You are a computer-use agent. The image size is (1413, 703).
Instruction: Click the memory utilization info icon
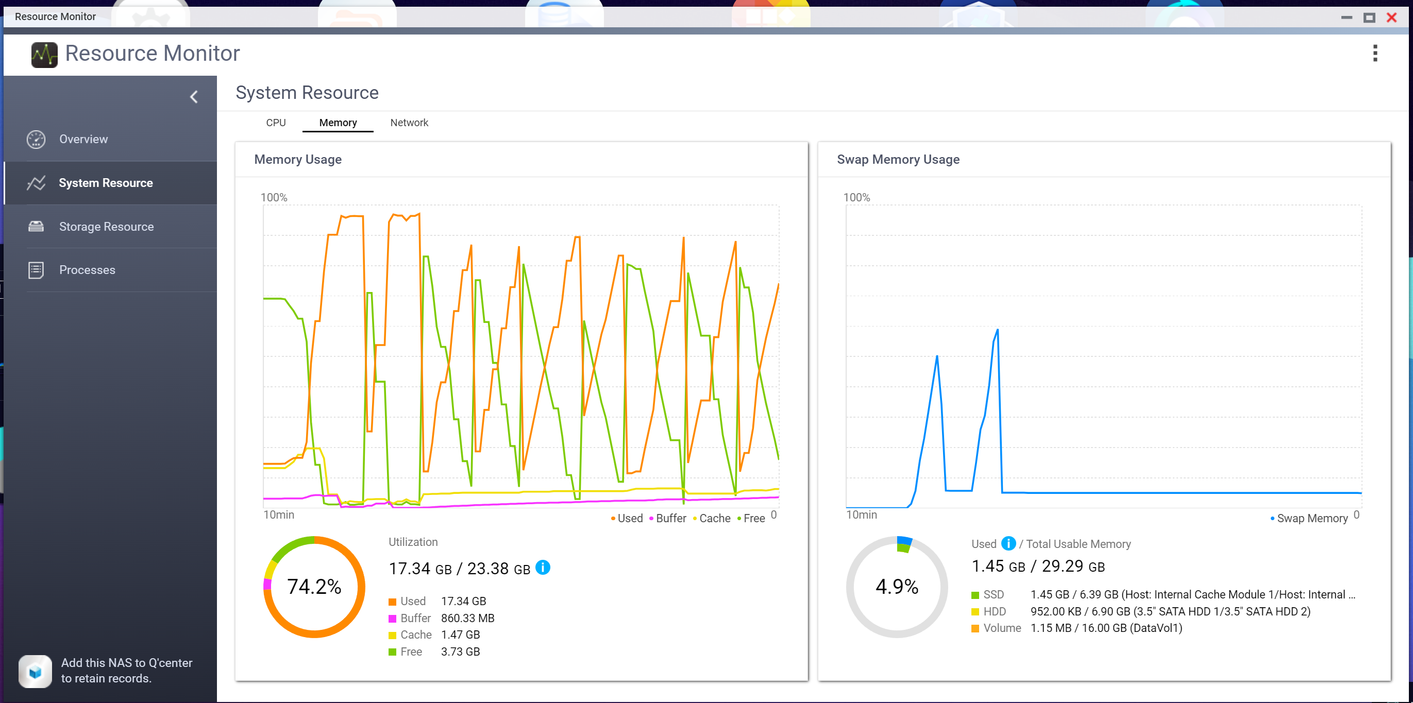point(543,568)
